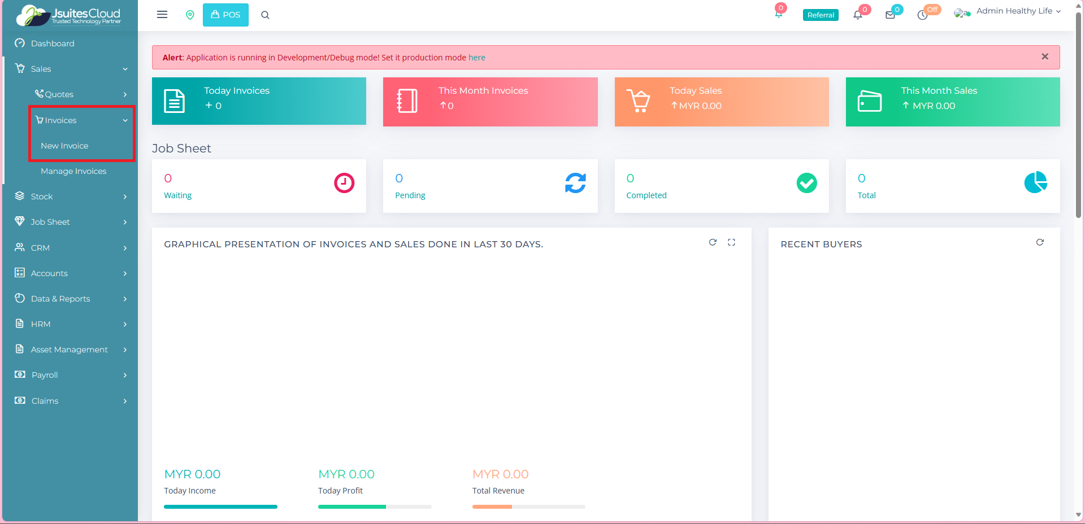Image resolution: width=1085 pixels, height=524 pixels.
Task: Toggle the clock-in timer marked Off
Action: (923, 15)
